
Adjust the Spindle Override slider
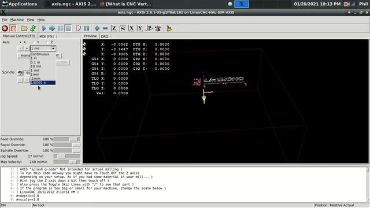pyautogui.click(x=67, y=150)
